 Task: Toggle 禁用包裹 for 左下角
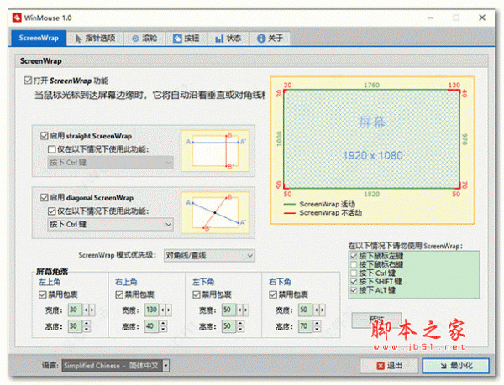coord(197,294)
